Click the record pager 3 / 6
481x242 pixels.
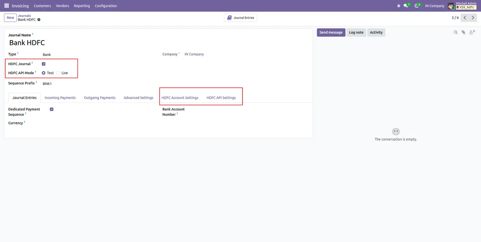pos(455,18)
